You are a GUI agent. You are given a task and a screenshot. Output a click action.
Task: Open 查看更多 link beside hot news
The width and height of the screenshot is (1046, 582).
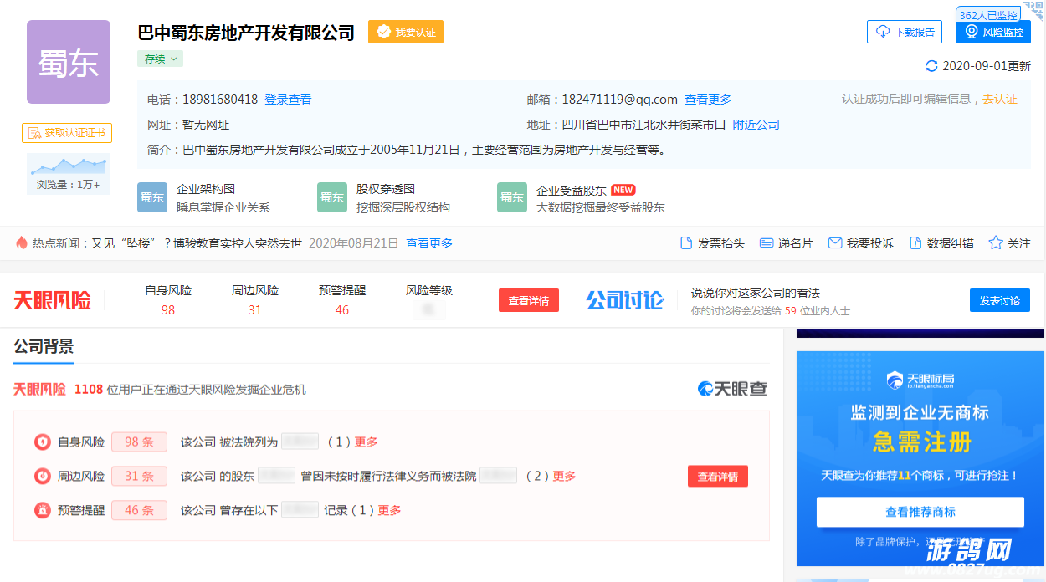point(429,243)
